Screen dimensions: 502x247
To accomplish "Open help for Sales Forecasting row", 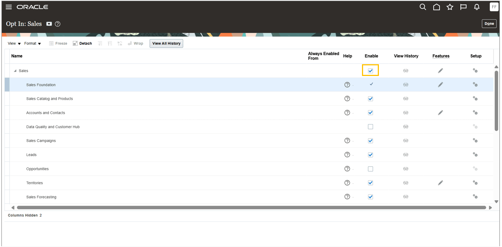I will [347, 197].
